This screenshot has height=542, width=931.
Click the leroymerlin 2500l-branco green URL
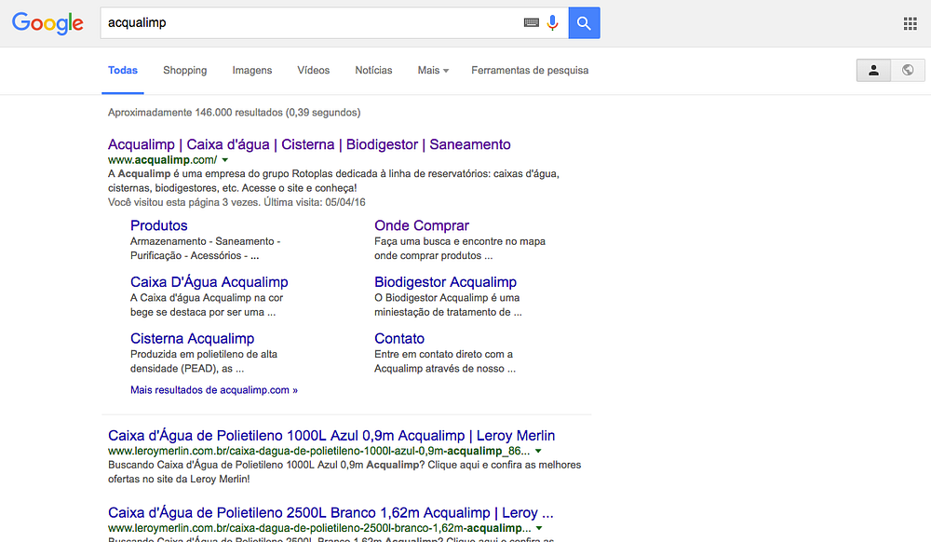[319, 528]
